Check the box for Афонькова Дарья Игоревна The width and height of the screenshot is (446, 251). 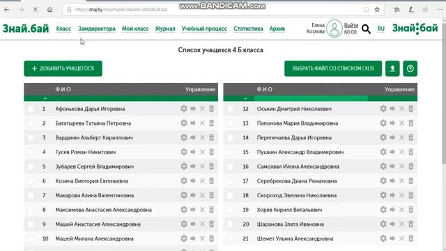[31, 109]
